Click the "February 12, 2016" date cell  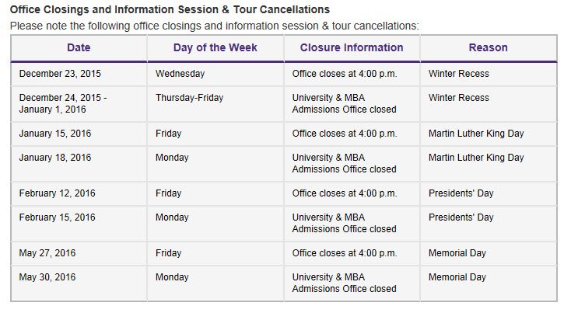[x=57, y=193]
